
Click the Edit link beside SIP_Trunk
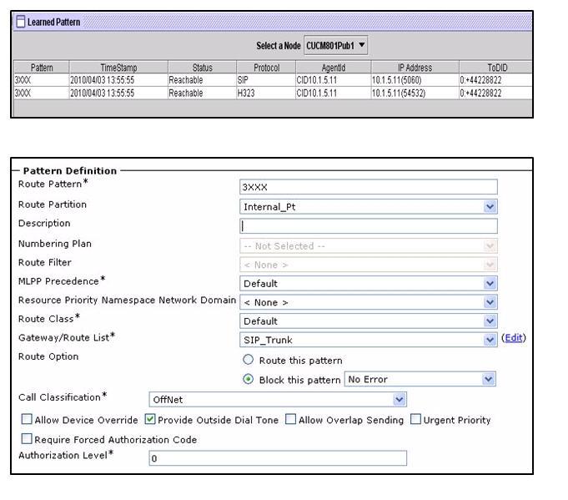pyautogui.click(x=514, y=338)
